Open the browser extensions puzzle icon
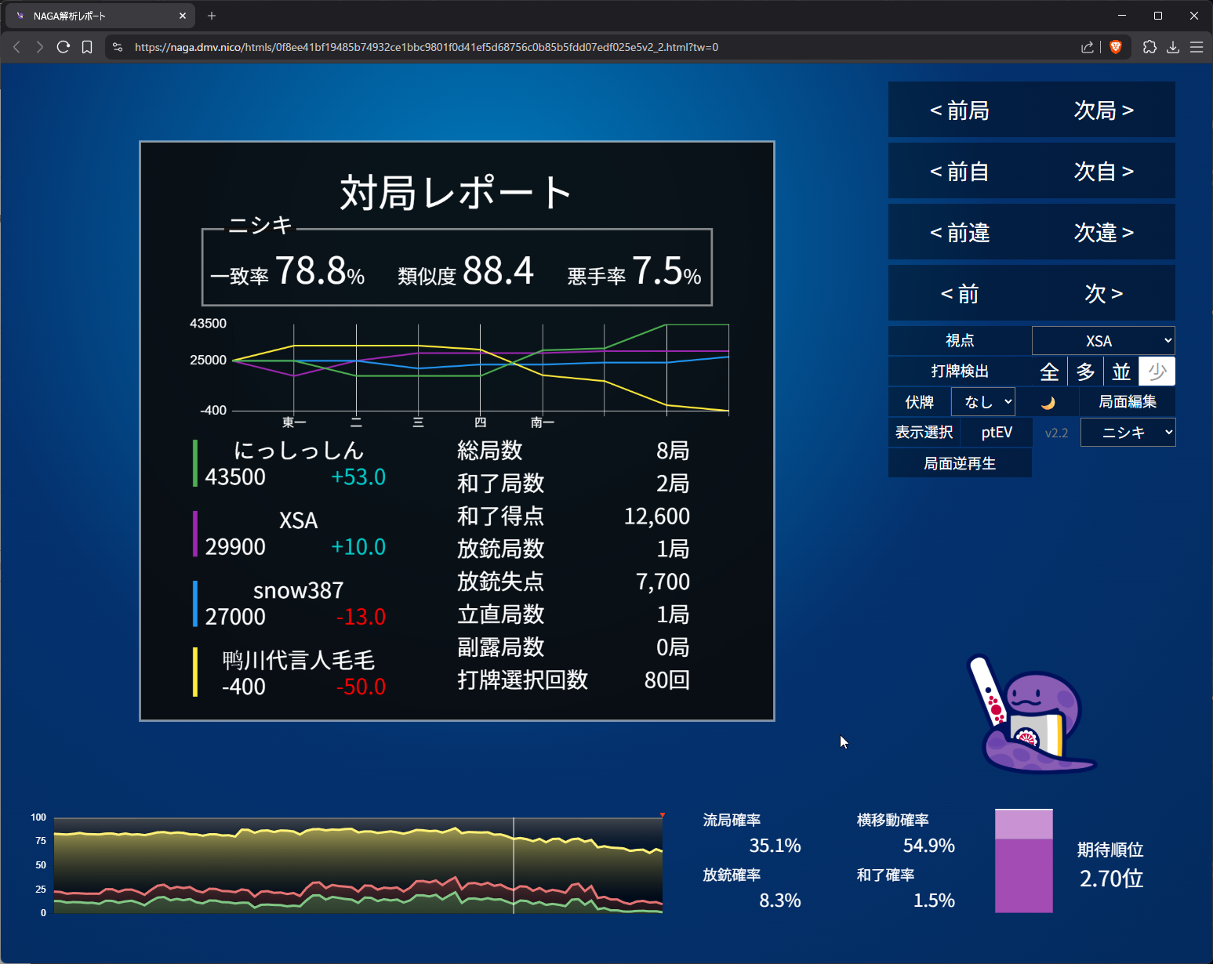The width and height of the screenshot is (1213, 964). (x=1149, y=47)
